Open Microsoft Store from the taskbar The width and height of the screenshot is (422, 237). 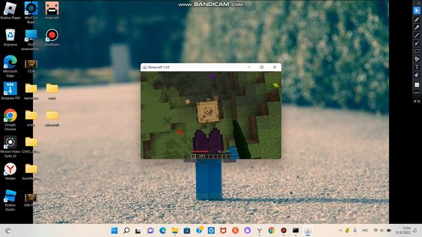coord(187,230)
